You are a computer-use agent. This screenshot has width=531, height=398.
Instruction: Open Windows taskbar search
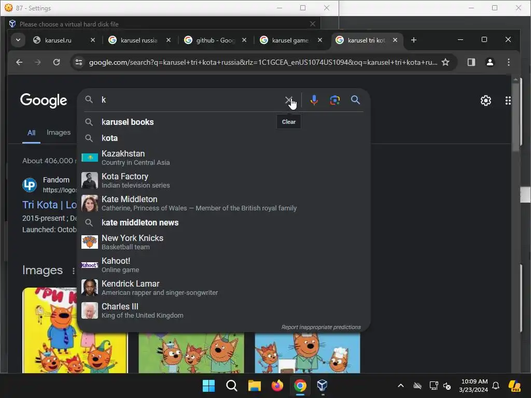[x=232, y=386]
